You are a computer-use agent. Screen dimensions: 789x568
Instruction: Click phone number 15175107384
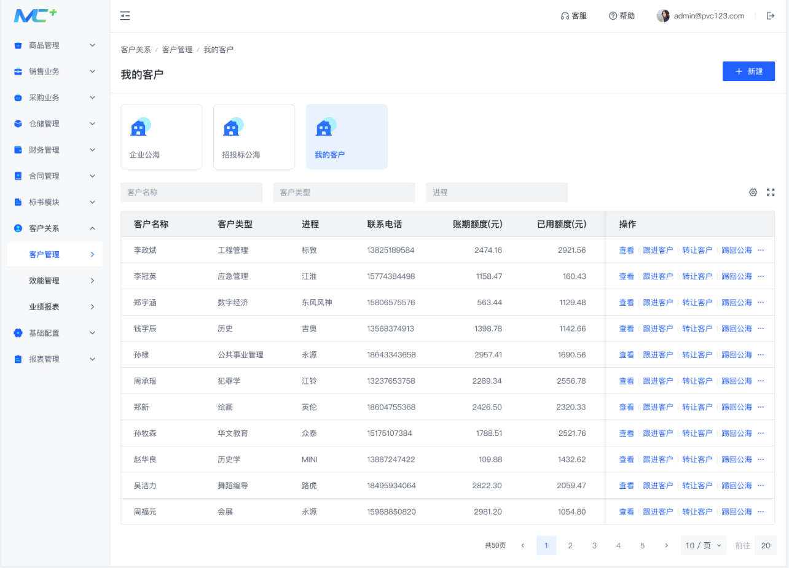390,433
